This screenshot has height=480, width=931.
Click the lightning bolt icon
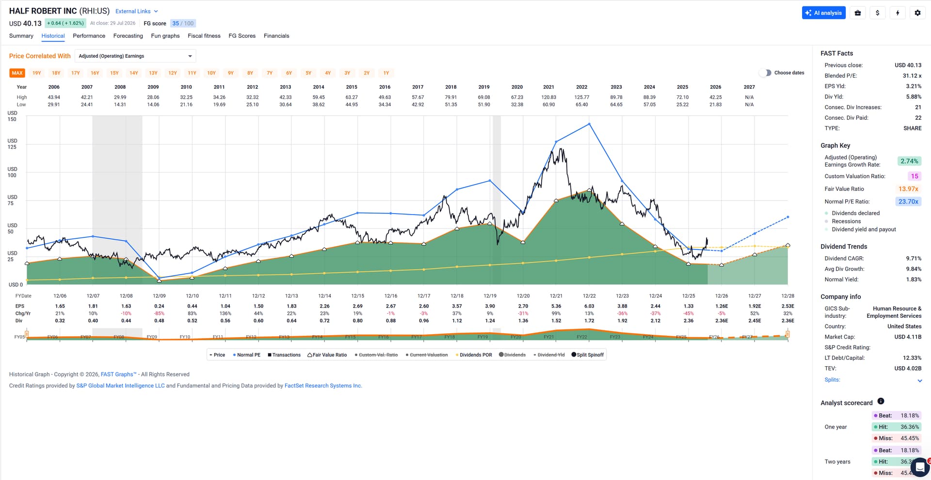(898, 13)
